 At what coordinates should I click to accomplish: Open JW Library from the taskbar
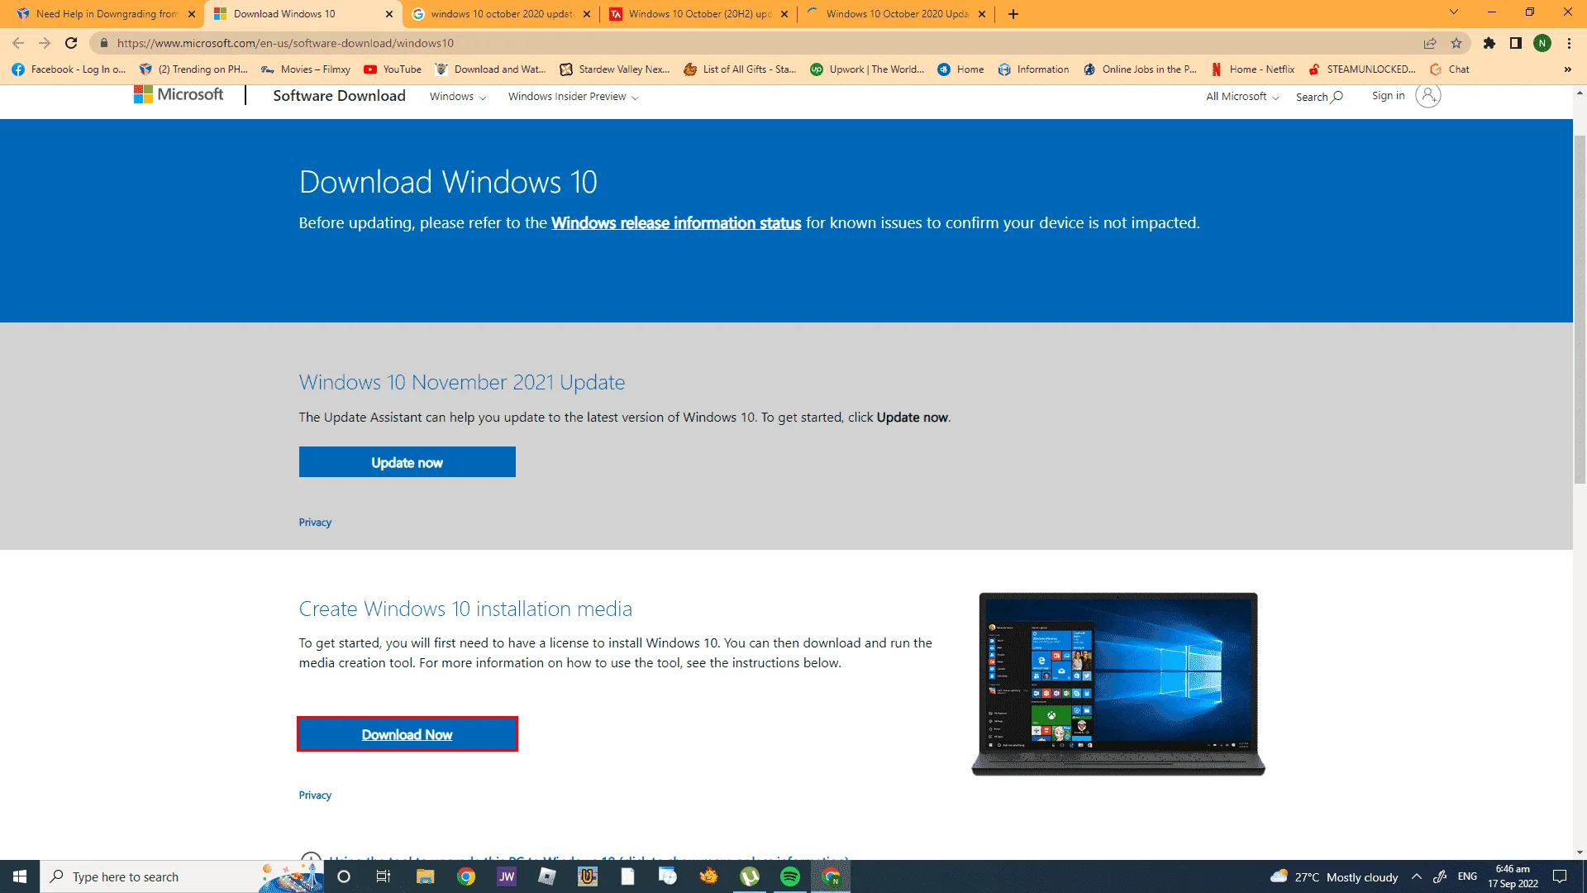506,876
